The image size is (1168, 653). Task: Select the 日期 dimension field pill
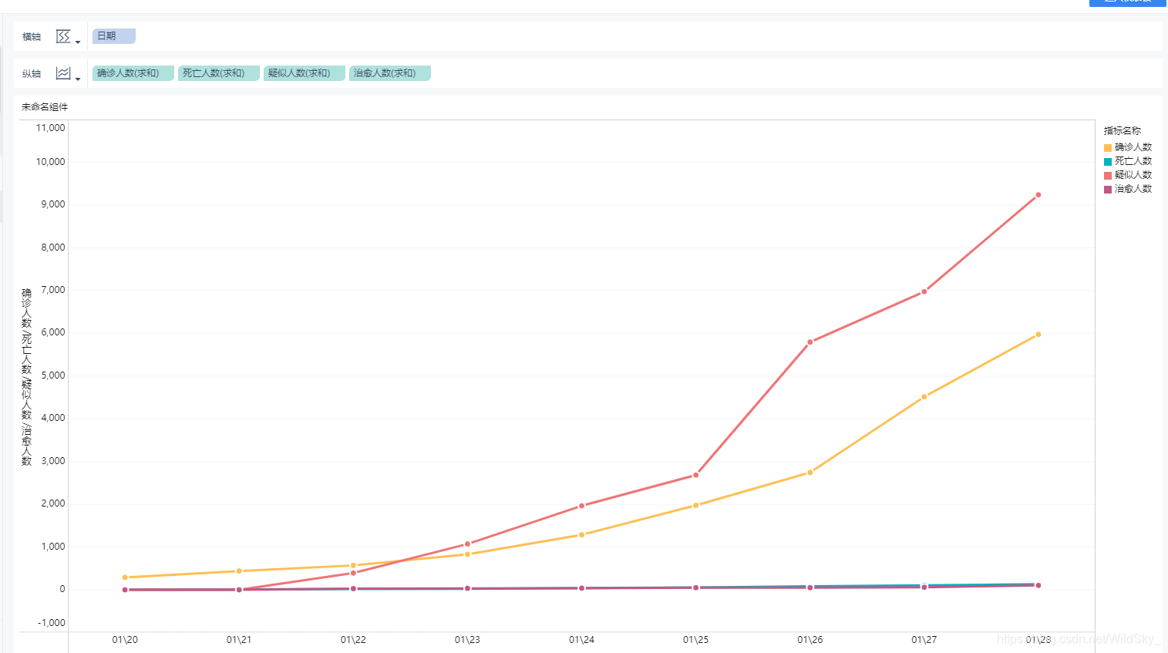click(114, 36)
